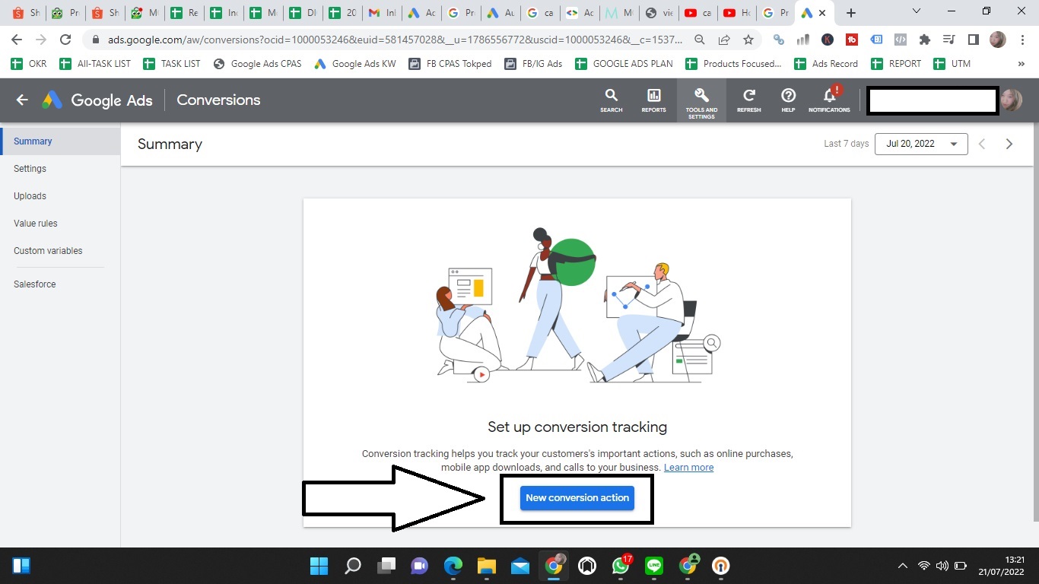Click the next arrow for date navigation
Image resolution: width=1039 pixels, height=584 pixels.
point(1009,143)
